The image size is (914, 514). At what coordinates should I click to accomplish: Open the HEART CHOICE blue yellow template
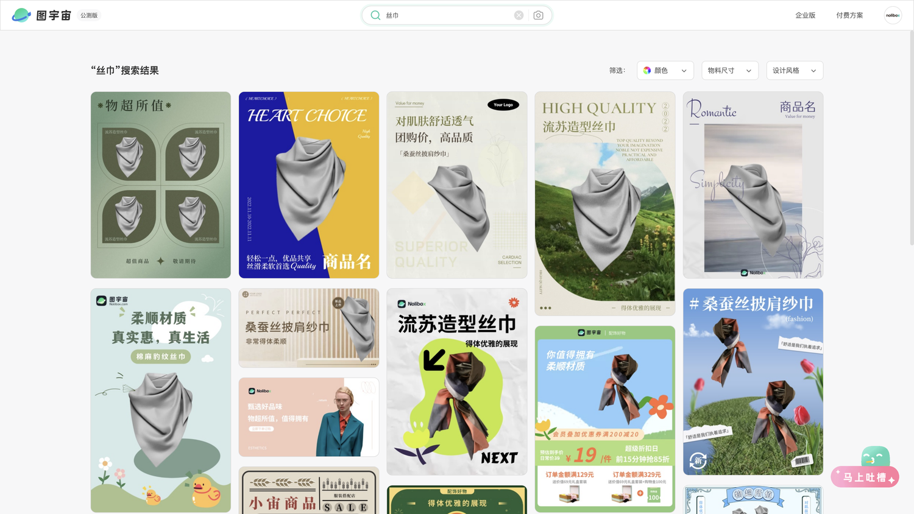click(x=309, y=185)
